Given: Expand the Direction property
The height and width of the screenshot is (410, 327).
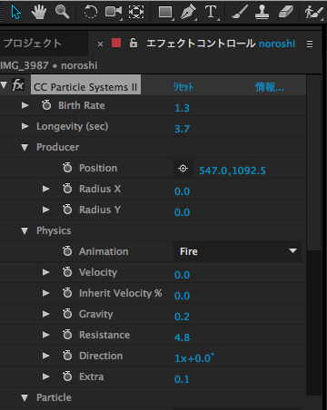Looking at the screenshot, I should pyautogui.click(x=45, y=356).
